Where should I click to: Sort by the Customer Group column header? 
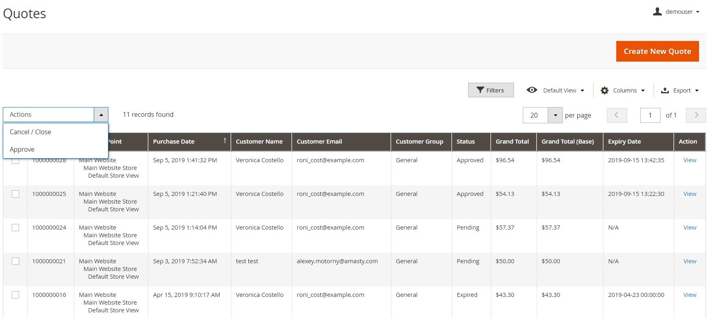pos(421,142)
